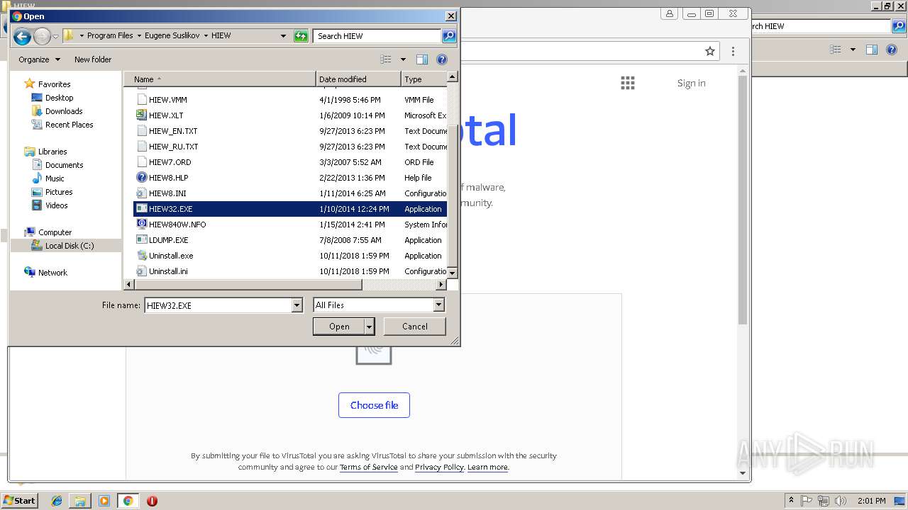The image size is (908, 510).
Task: Sort by the Type column header
Action: [423, 79]
